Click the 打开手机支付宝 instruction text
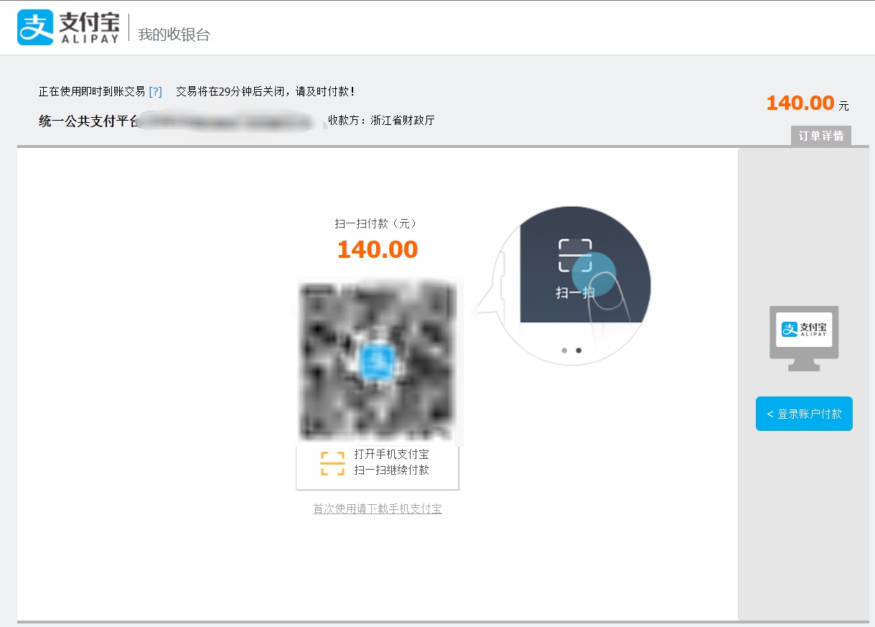 tap(391, 455)
